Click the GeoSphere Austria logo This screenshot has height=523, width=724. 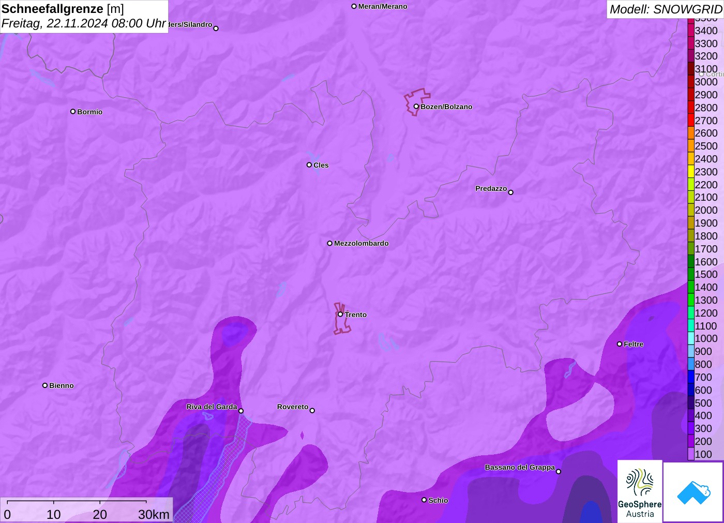tap(640, 491)
